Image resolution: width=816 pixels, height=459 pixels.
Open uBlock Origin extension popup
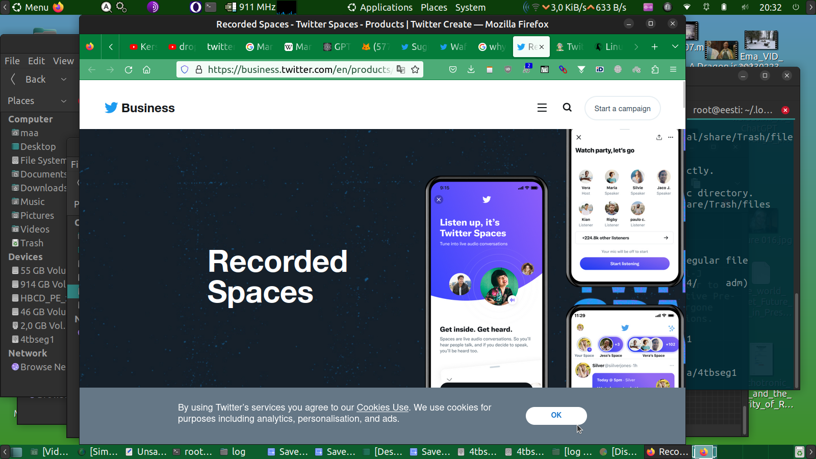coord(507,69)
